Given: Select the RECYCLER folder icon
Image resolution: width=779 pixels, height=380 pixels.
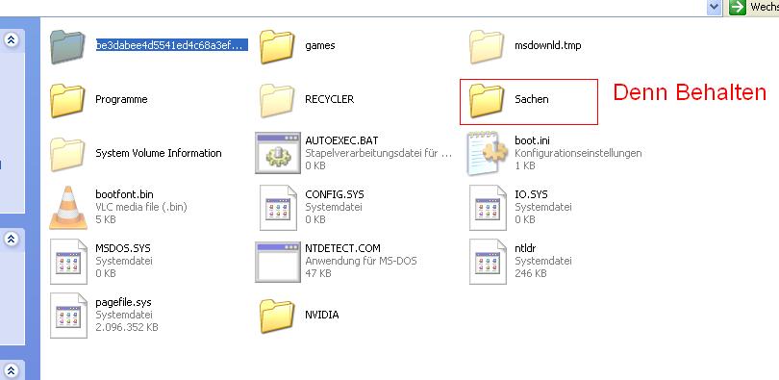Looking at the screenshot, I should (277, 100).
